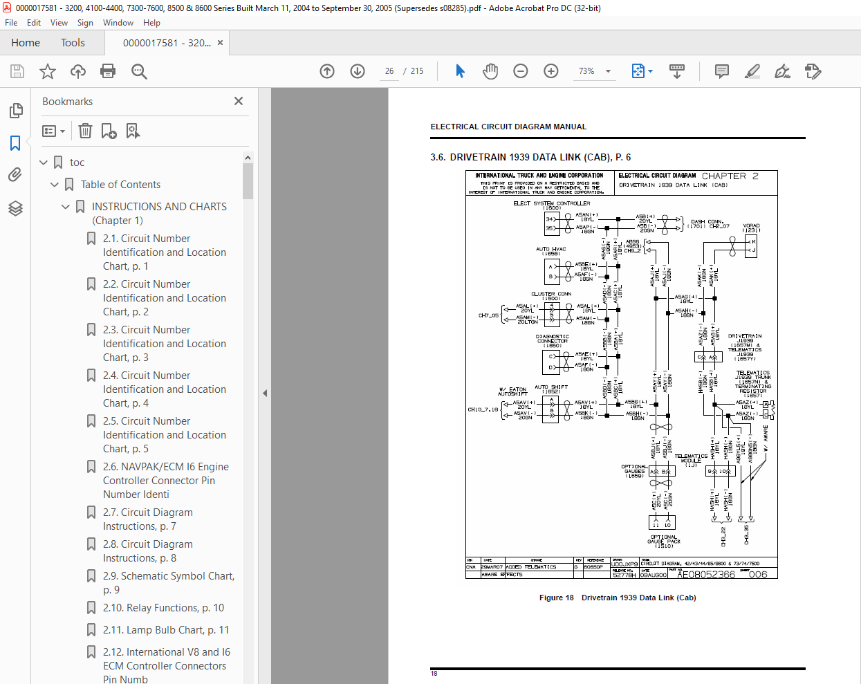Open bookmark 2.2 Circuit Number Chart p. 2

(x=165, y=298)
